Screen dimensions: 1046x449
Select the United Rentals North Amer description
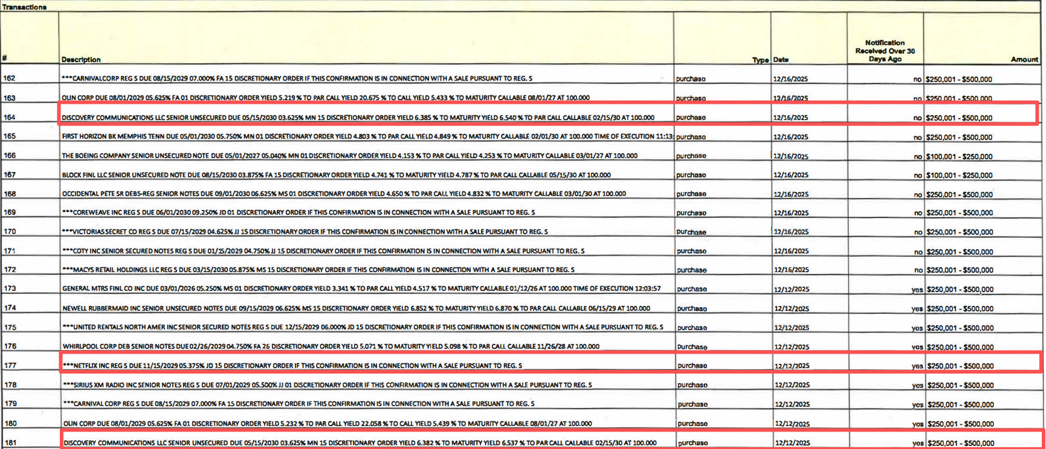point(363,327)
